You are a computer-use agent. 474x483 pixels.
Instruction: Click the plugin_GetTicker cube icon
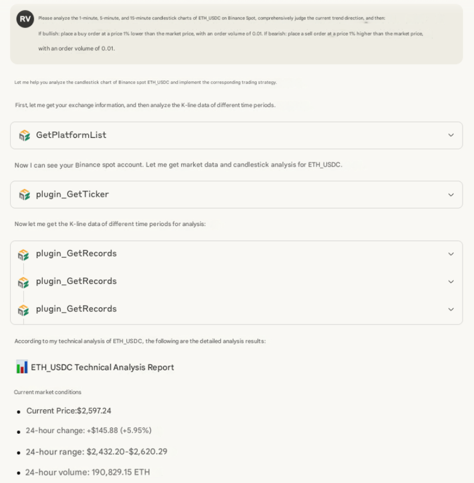coord(24,195)
